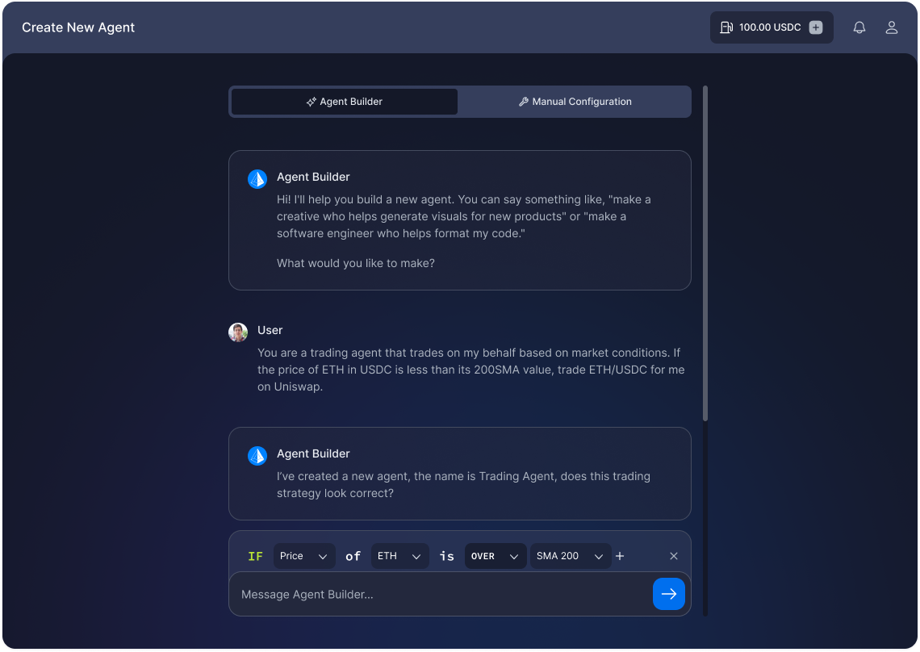Remove the IF condition row with X
This screenshot has height=652, width=920.
tap(674, 556)
